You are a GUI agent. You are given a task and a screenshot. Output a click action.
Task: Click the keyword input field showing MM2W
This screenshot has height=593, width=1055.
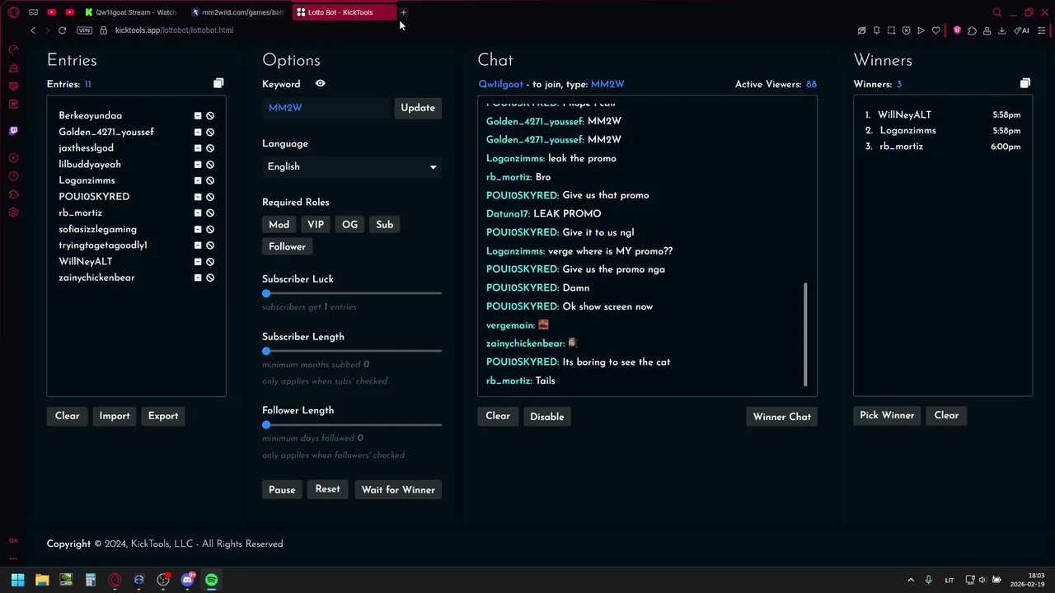tap(326, 108)
